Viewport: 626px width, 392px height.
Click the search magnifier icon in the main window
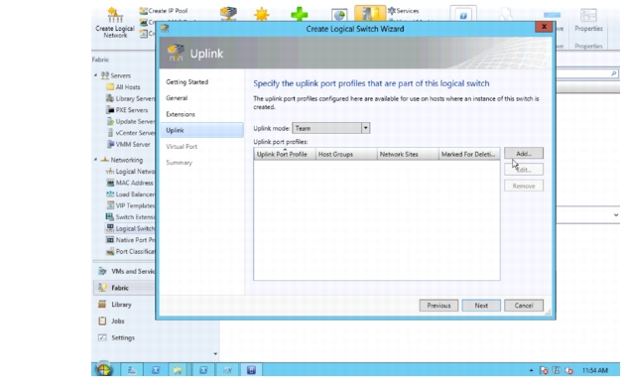tap(614, 73)
